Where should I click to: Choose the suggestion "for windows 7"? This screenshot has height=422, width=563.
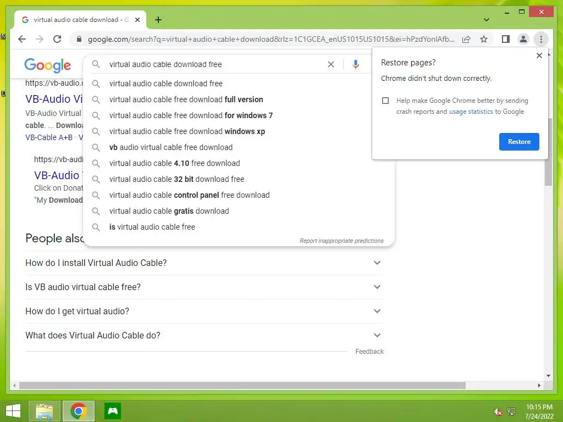239,115
